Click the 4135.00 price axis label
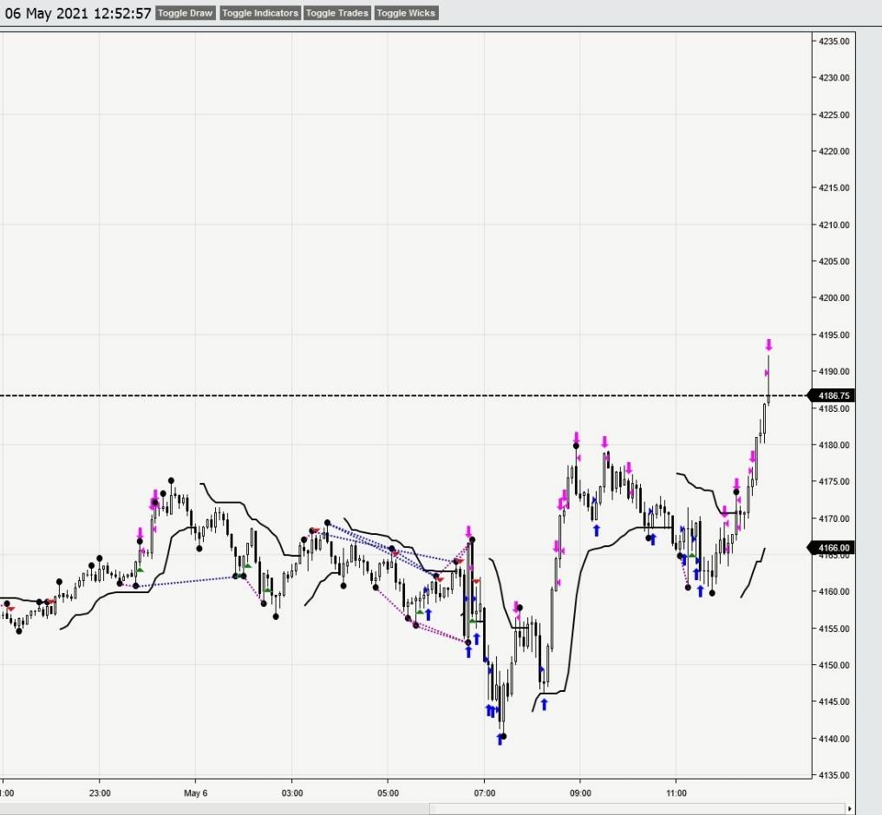This screenshot has height=815, width=882. click(x=833, y=775)
